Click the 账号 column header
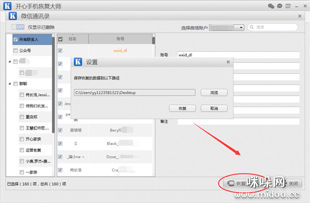Viewport: 310px width, 203px height. click(x=120, y=39)
